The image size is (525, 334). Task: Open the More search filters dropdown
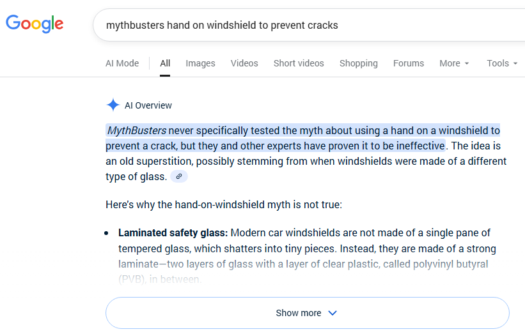(x=454, y=63)
